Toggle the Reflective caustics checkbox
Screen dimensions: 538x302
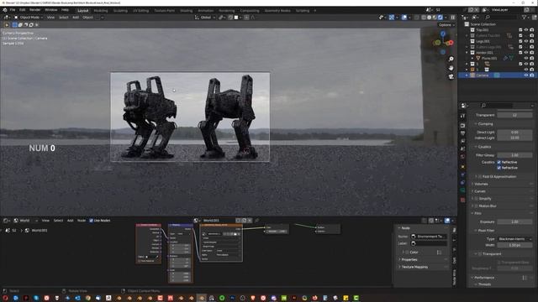[x=498, y=162]
